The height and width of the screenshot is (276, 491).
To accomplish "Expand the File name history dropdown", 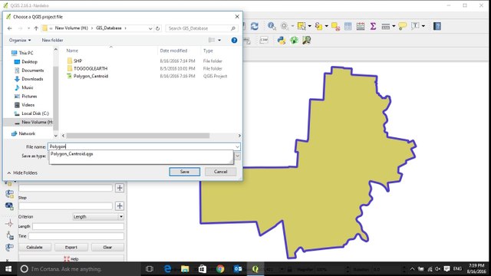I will [237, 146].
